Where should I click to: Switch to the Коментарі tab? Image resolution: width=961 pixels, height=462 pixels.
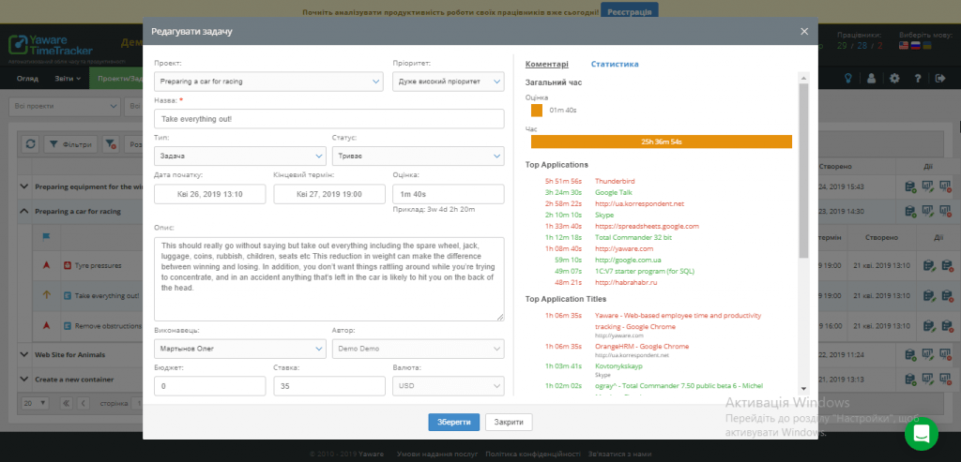pyautogui.click(x=547, y=64)
